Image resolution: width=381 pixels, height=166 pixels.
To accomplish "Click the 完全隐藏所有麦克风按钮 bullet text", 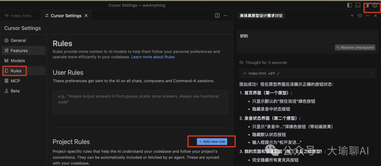I will coord(275,160).
